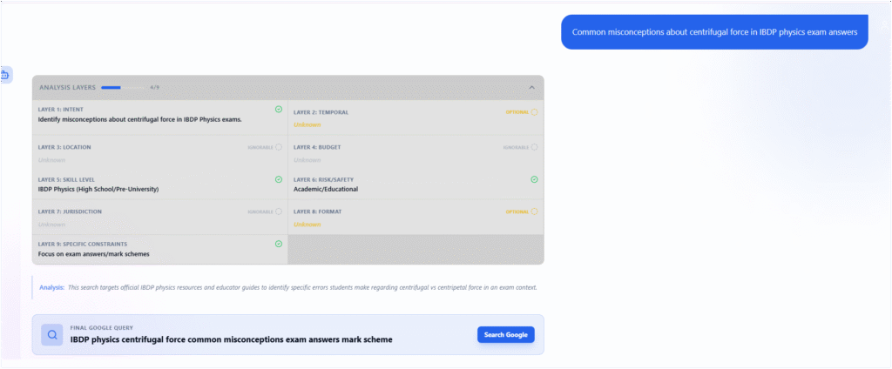Toggle the Ignorable circle for Layer 7 Jurisdiction
This screenshot has height=369, width=892.
click(279, 211)
